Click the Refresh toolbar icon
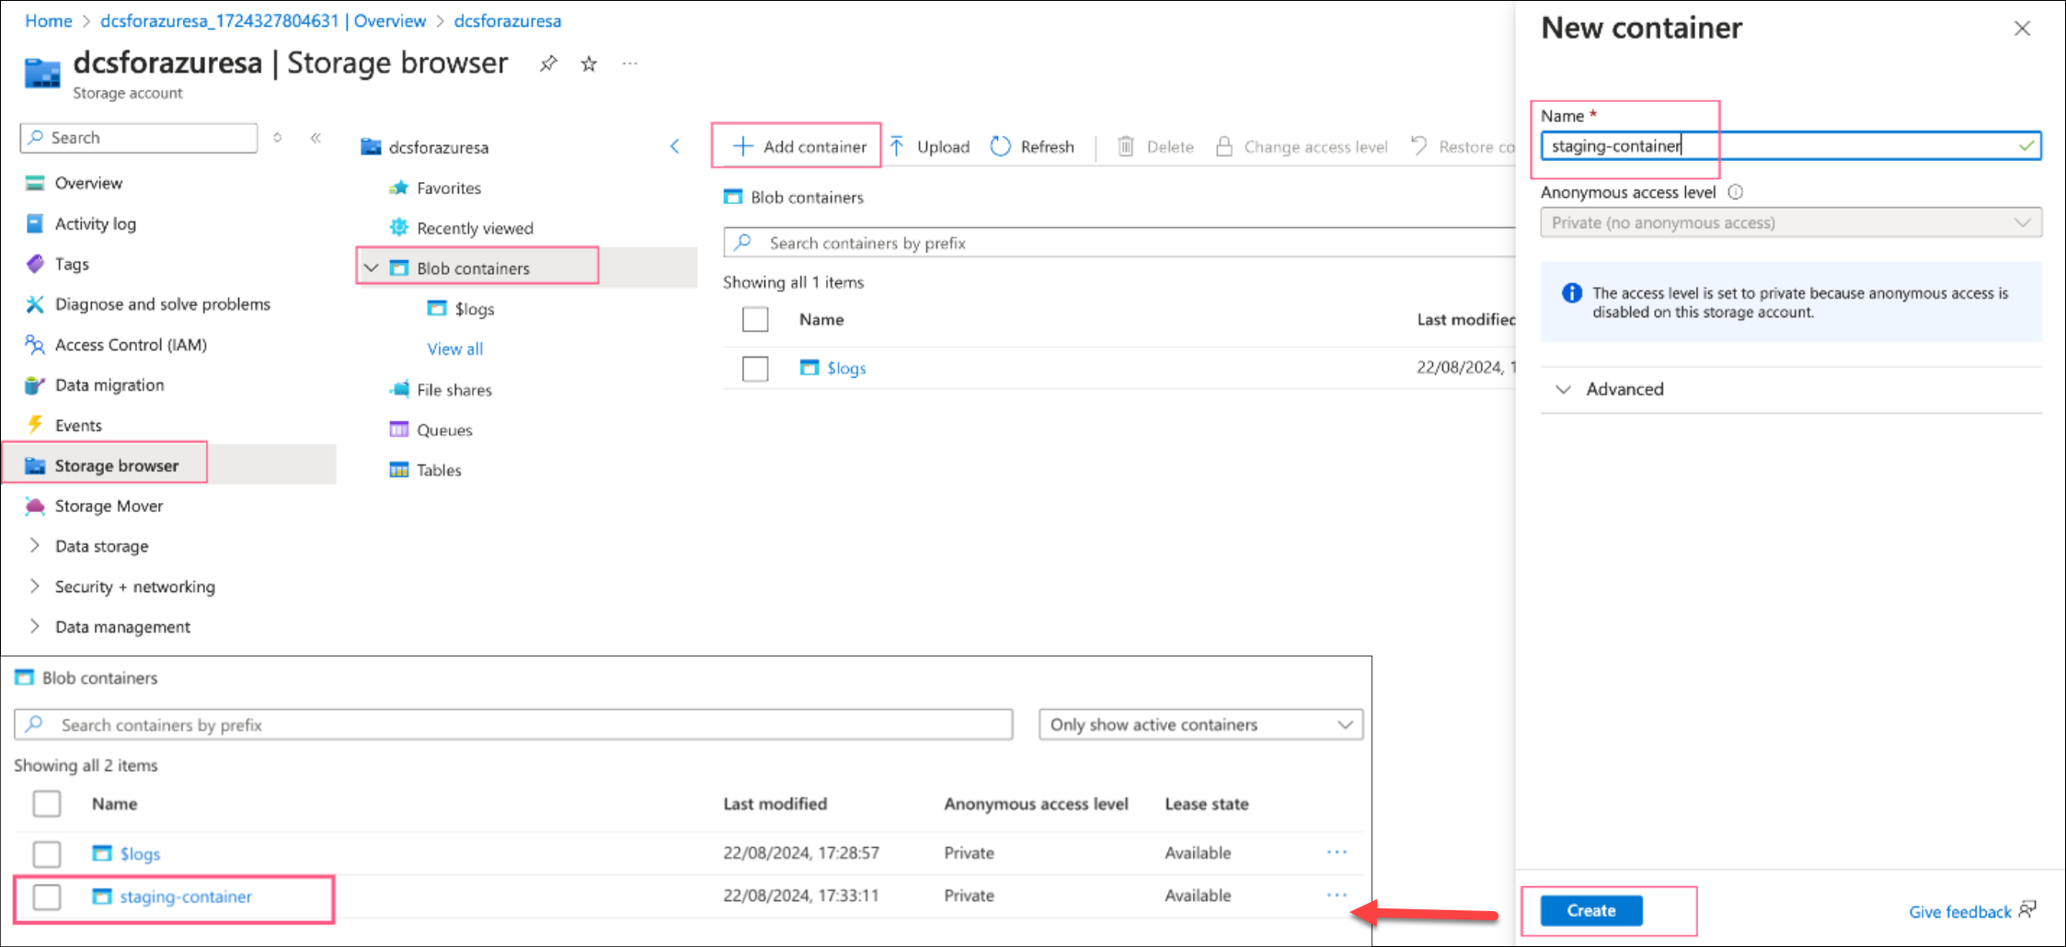This screenshot has height=947, width=2066. coord(1001,146)
